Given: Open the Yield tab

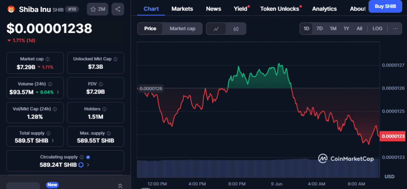Looking at the screenshot, I should (240, 9).
